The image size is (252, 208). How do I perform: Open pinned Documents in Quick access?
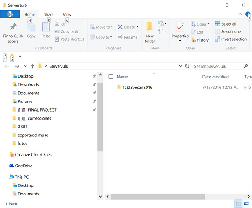coord(29,93)
